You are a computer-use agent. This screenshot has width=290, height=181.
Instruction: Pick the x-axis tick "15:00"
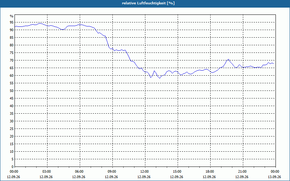click(178, 172)
